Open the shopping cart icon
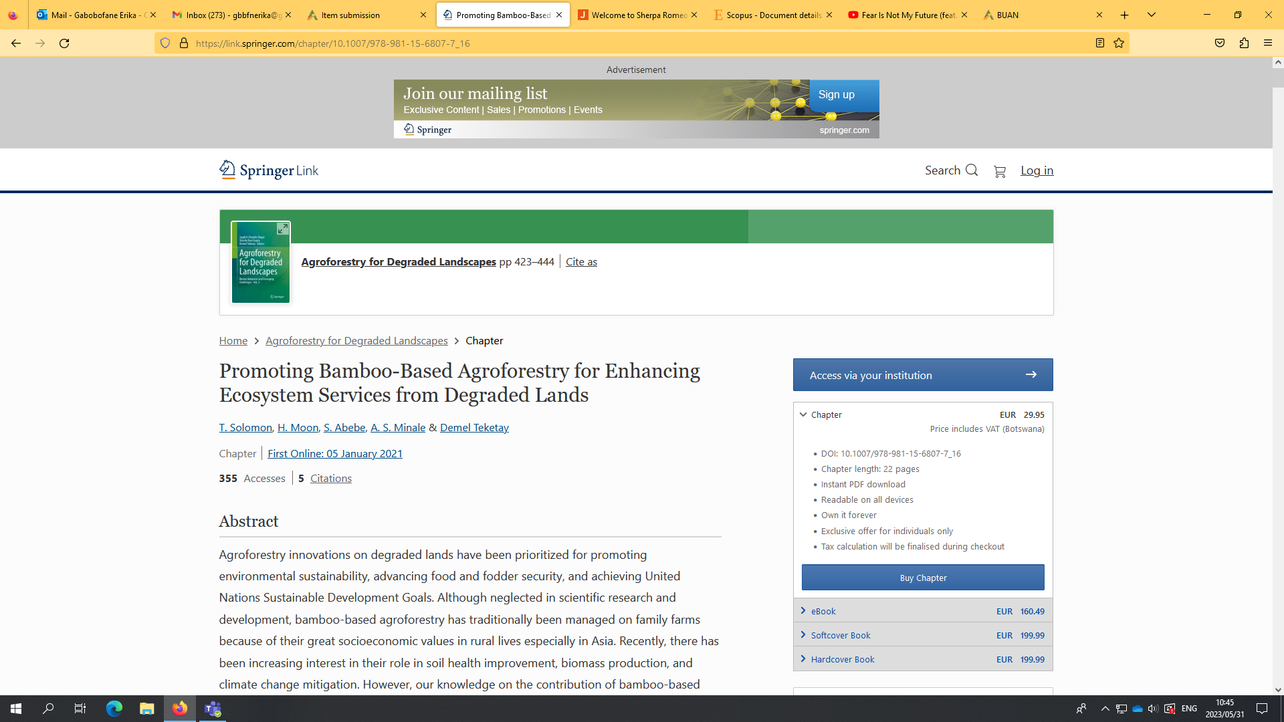The image size is (1284, 722). 1000,171
